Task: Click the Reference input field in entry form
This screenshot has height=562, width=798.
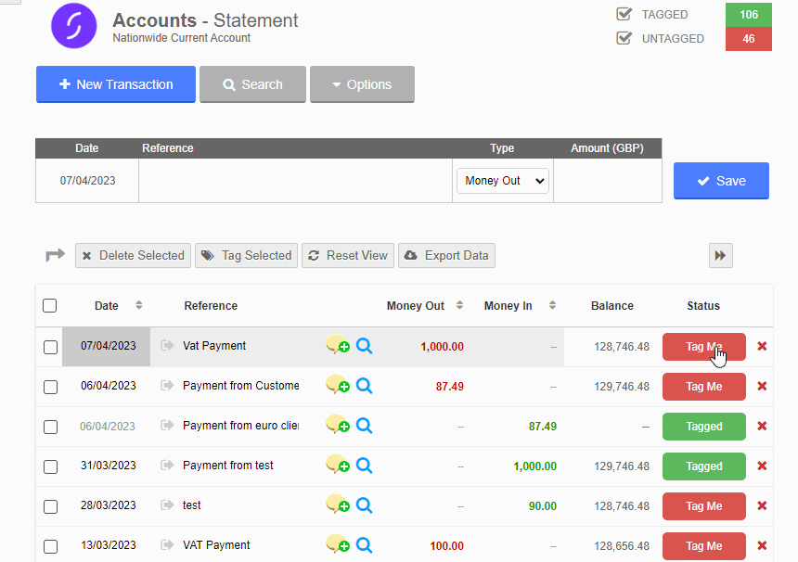Action: [295, 181]
